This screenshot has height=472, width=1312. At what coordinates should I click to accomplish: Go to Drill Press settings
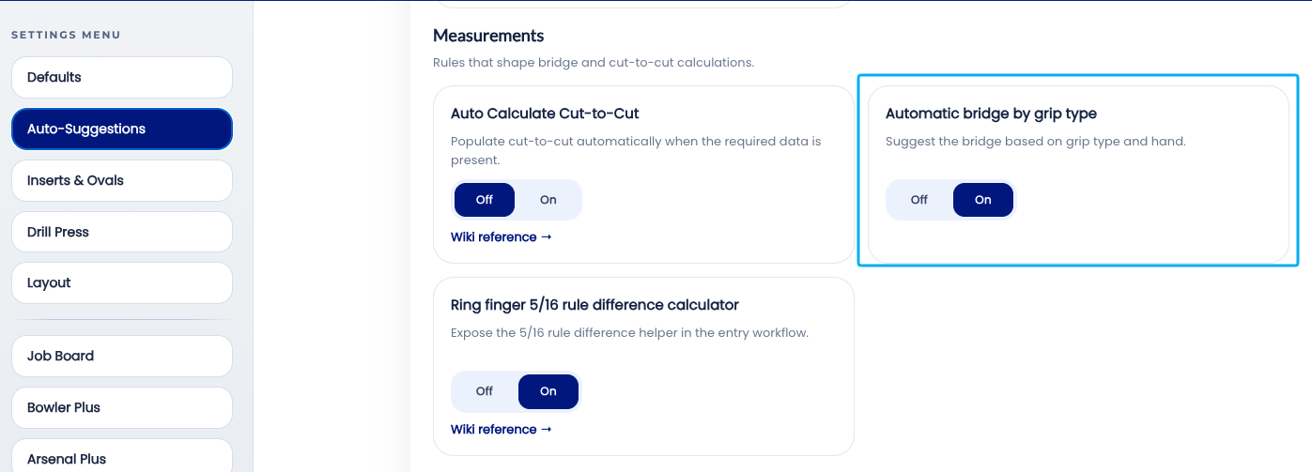click(x=122, y=232)
